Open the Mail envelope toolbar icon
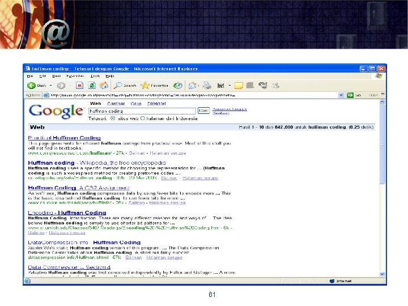The height and width of the screenshot is (306, 408). click(192, 86)
